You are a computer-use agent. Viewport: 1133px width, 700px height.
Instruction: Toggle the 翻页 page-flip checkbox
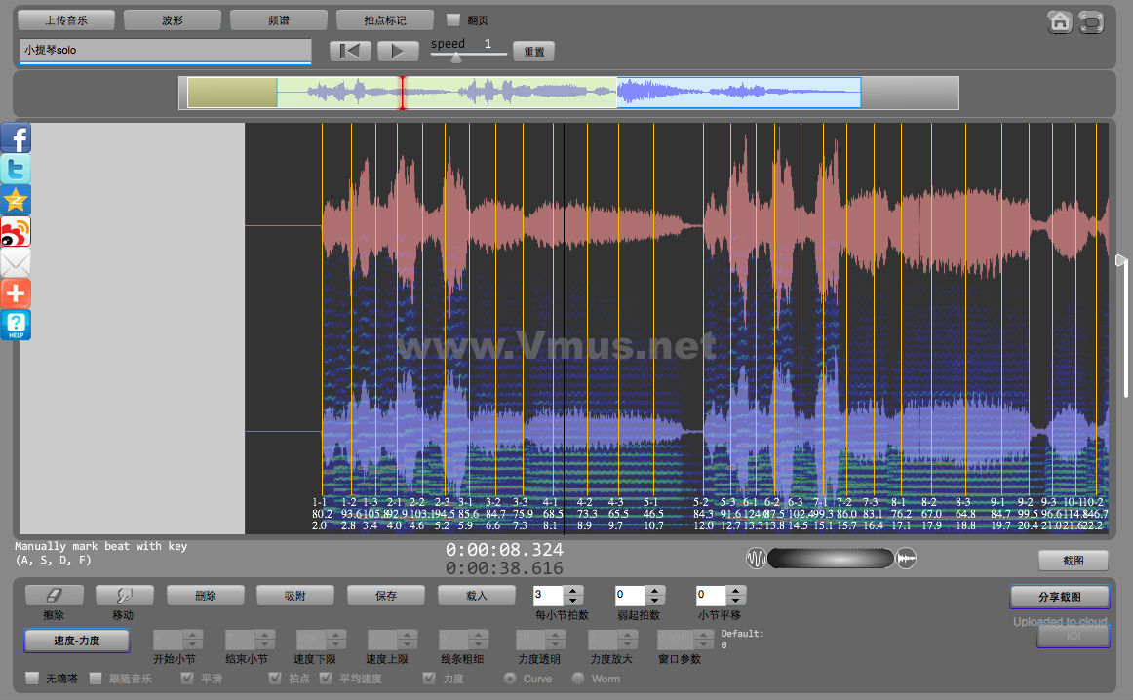point(453,19)
